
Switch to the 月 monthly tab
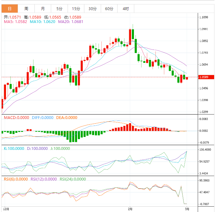point(43,9)
